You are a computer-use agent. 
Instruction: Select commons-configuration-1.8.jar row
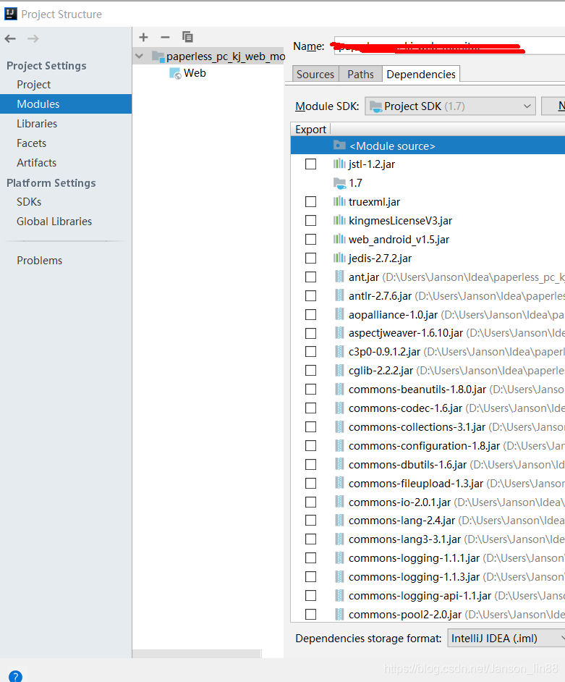[x=428, y=446]
